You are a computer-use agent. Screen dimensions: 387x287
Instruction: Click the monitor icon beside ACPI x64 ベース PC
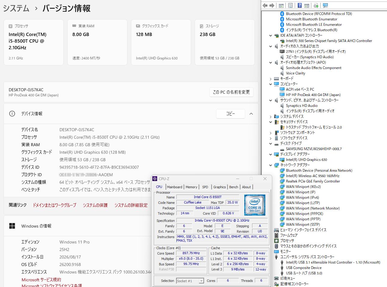click(x=282, y=89)
